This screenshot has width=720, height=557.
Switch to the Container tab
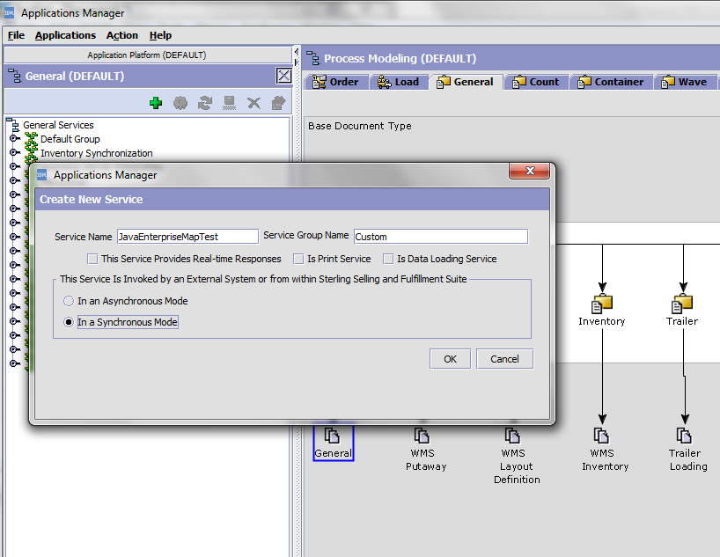pyautogui.click(x=611, y=81)
